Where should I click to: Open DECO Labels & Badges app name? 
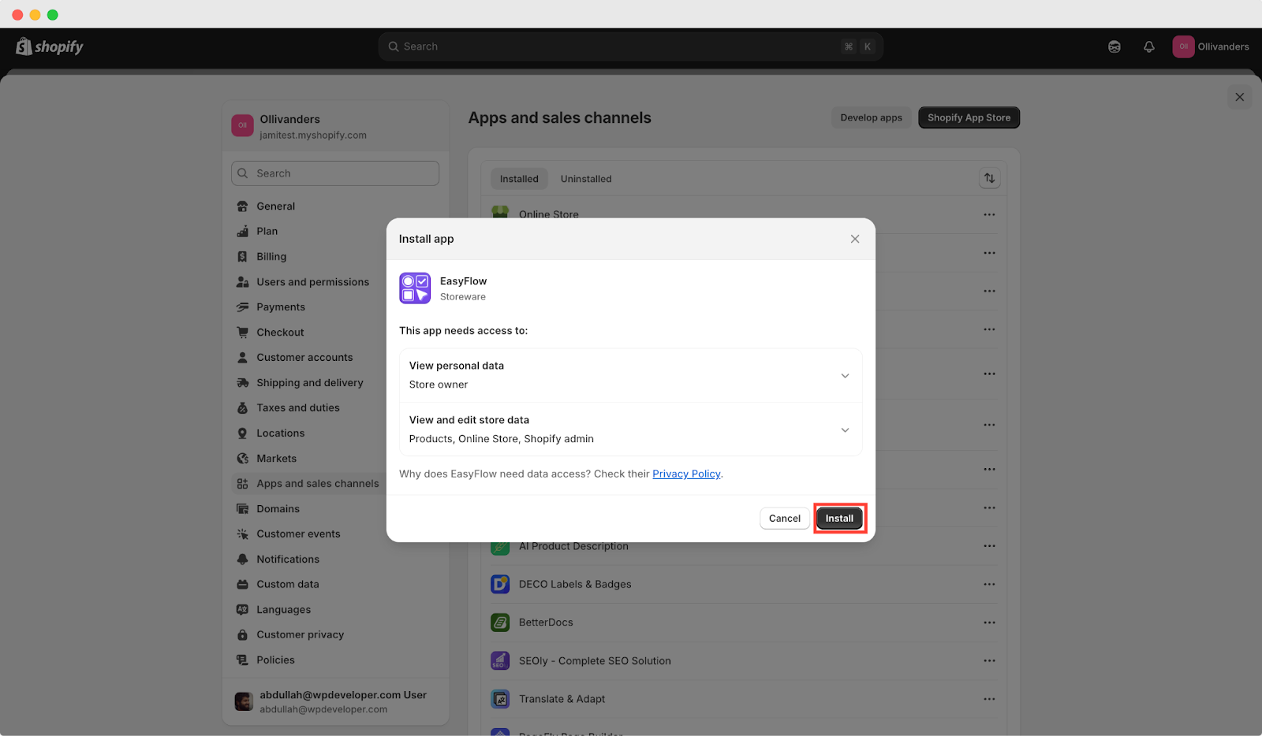pyautogui.click(x=575, y=585)
